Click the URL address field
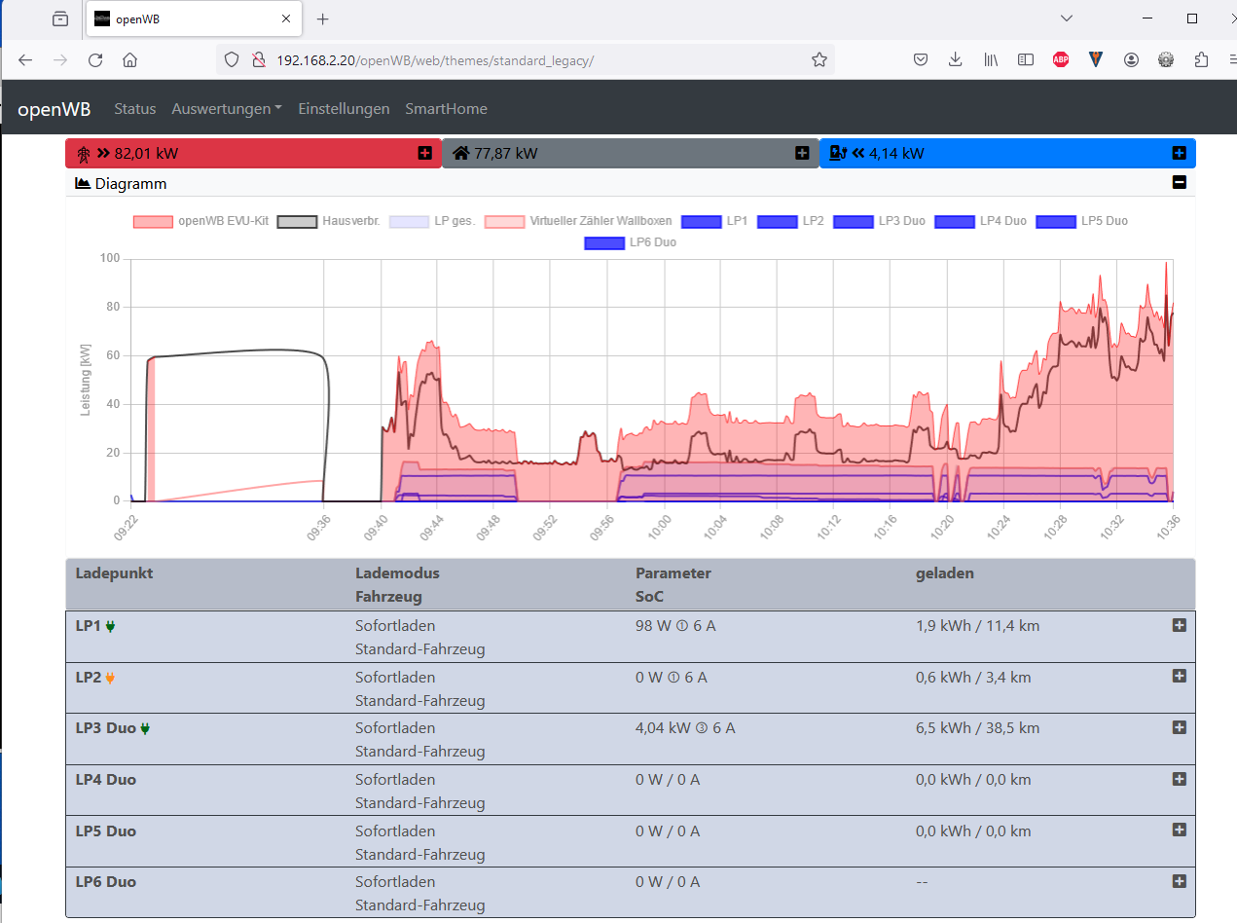 pos(526,59)
